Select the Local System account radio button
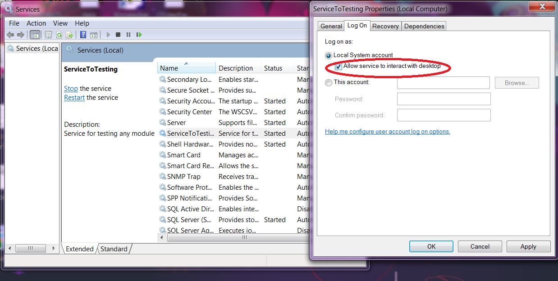Screen dimensions: 558x281 (x=329, y=55)
